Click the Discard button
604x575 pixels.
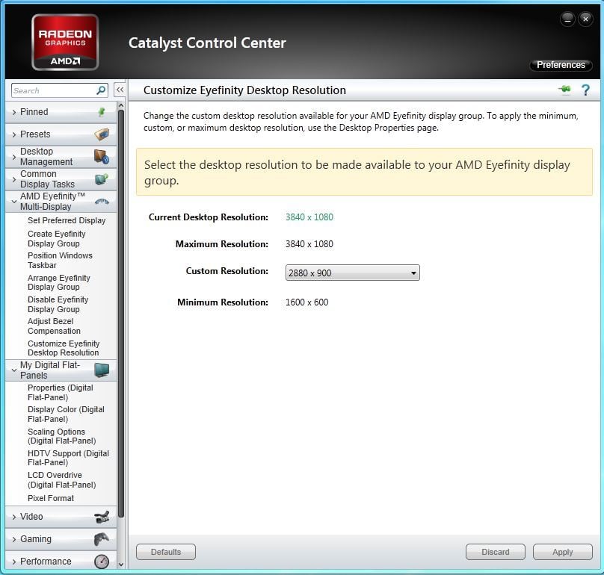496,552
